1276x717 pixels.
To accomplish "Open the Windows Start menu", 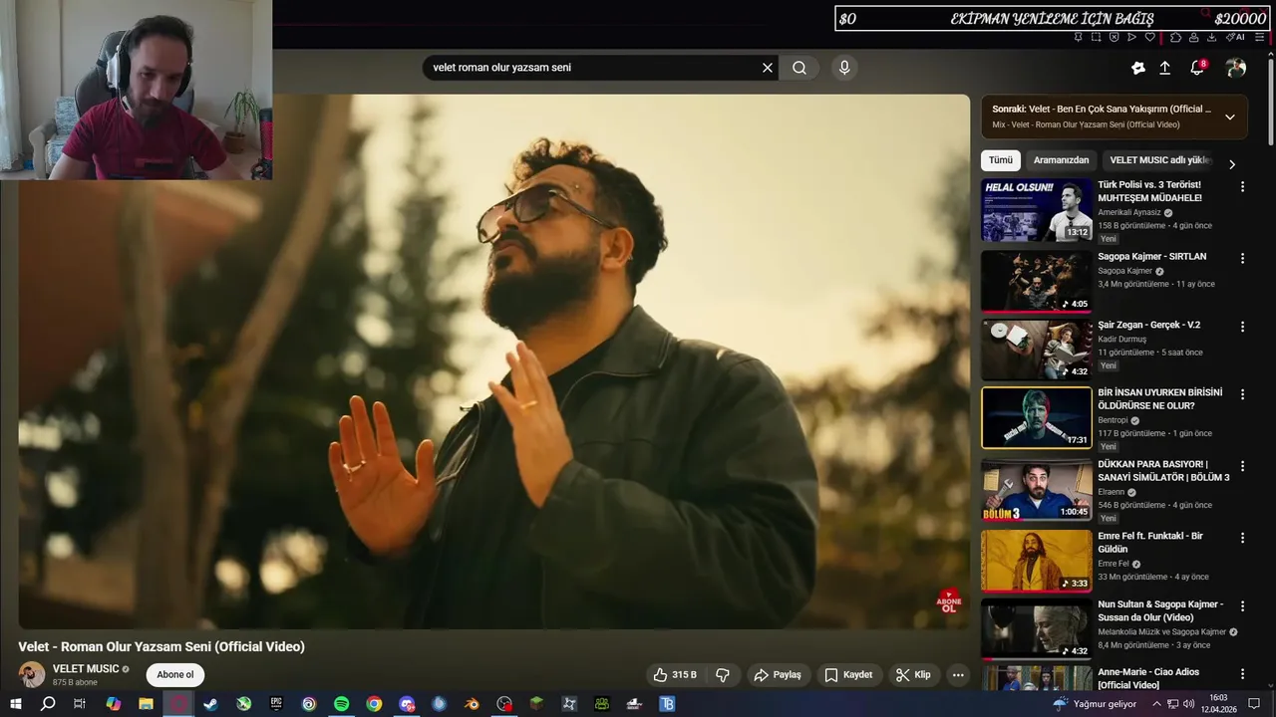I will pos(16,704).
